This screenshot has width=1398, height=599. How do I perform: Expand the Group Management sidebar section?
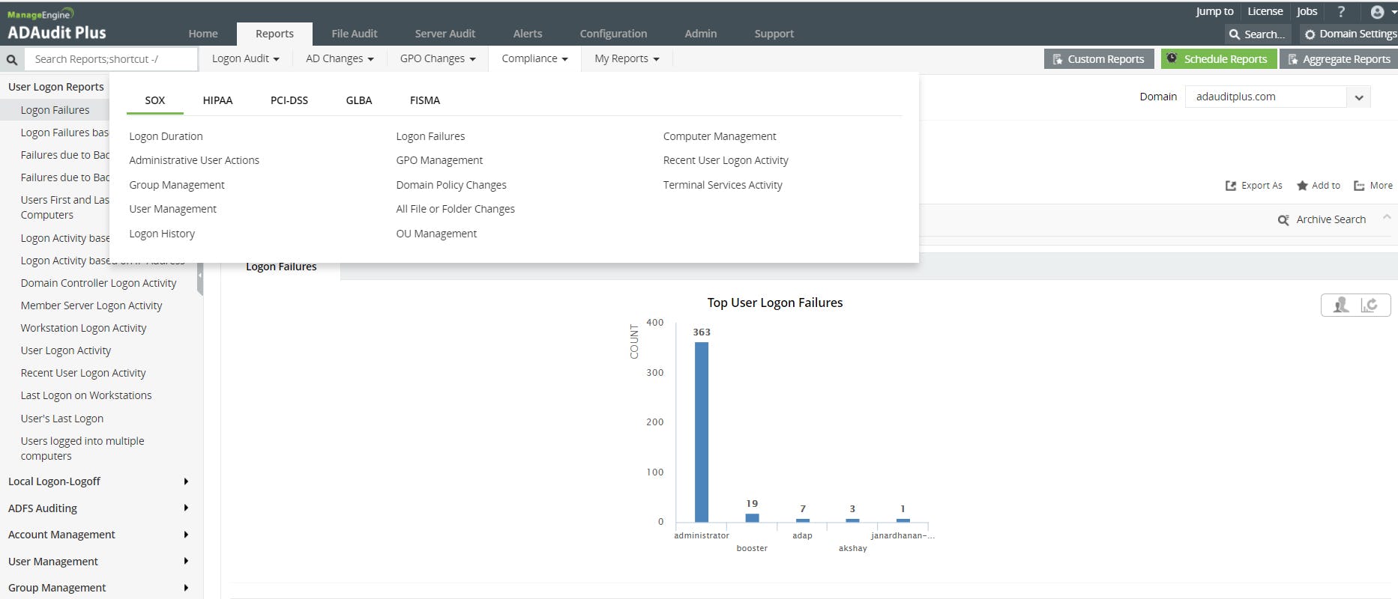(97, 588)
